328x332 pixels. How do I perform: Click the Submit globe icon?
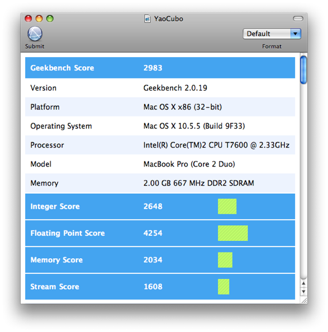(35, 33)
